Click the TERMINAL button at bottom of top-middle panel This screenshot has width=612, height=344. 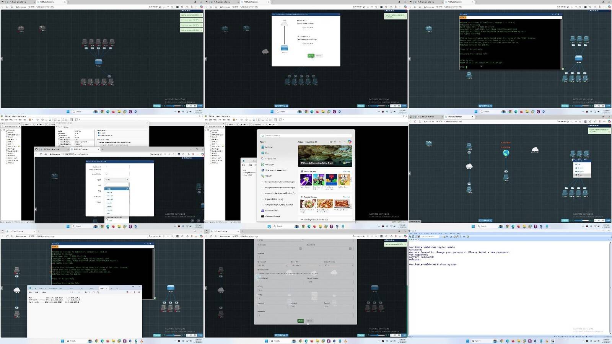coord(281,106)
